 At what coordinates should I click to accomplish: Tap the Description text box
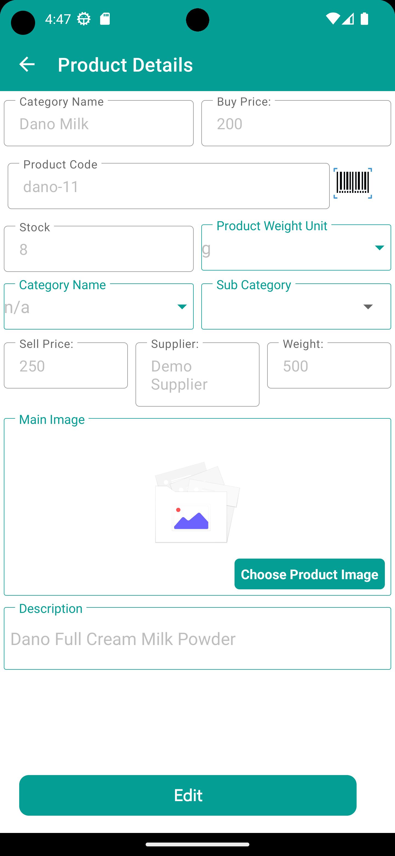point(197,638)
